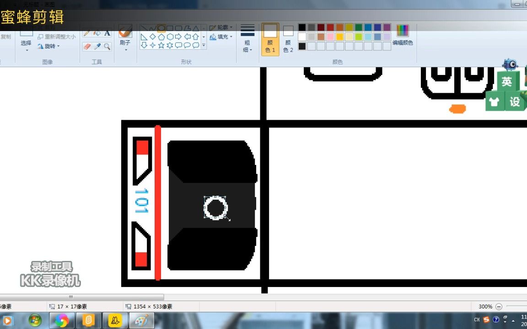Pick the hexagon shape
Image resolution: width=527 pixels, height=329 pixels.
click(x=170, y=37)
